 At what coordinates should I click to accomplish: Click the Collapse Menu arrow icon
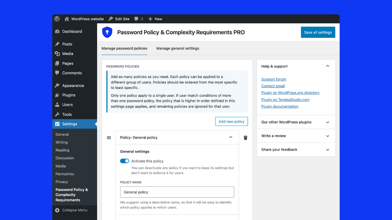(57, 210)
